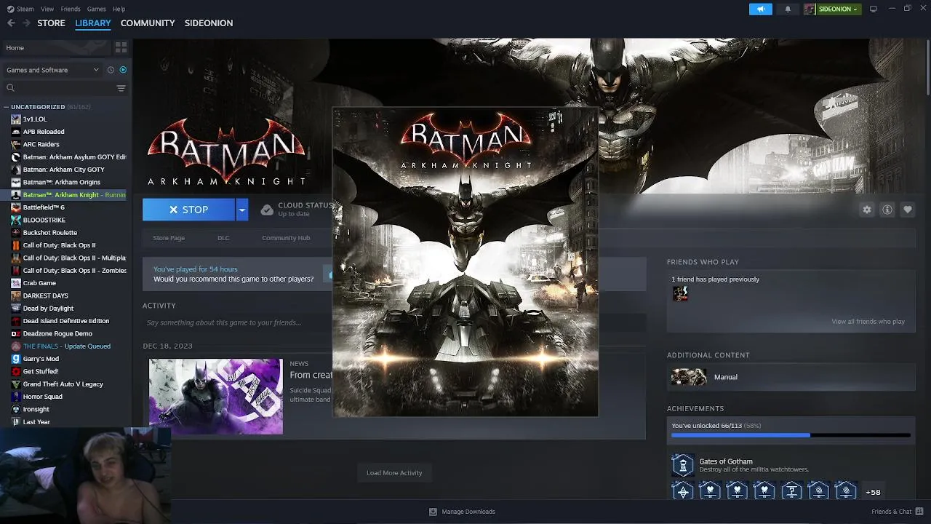The image size is (931, 524).
Task: Open advanced filter options icon
Action: point(121,88)
